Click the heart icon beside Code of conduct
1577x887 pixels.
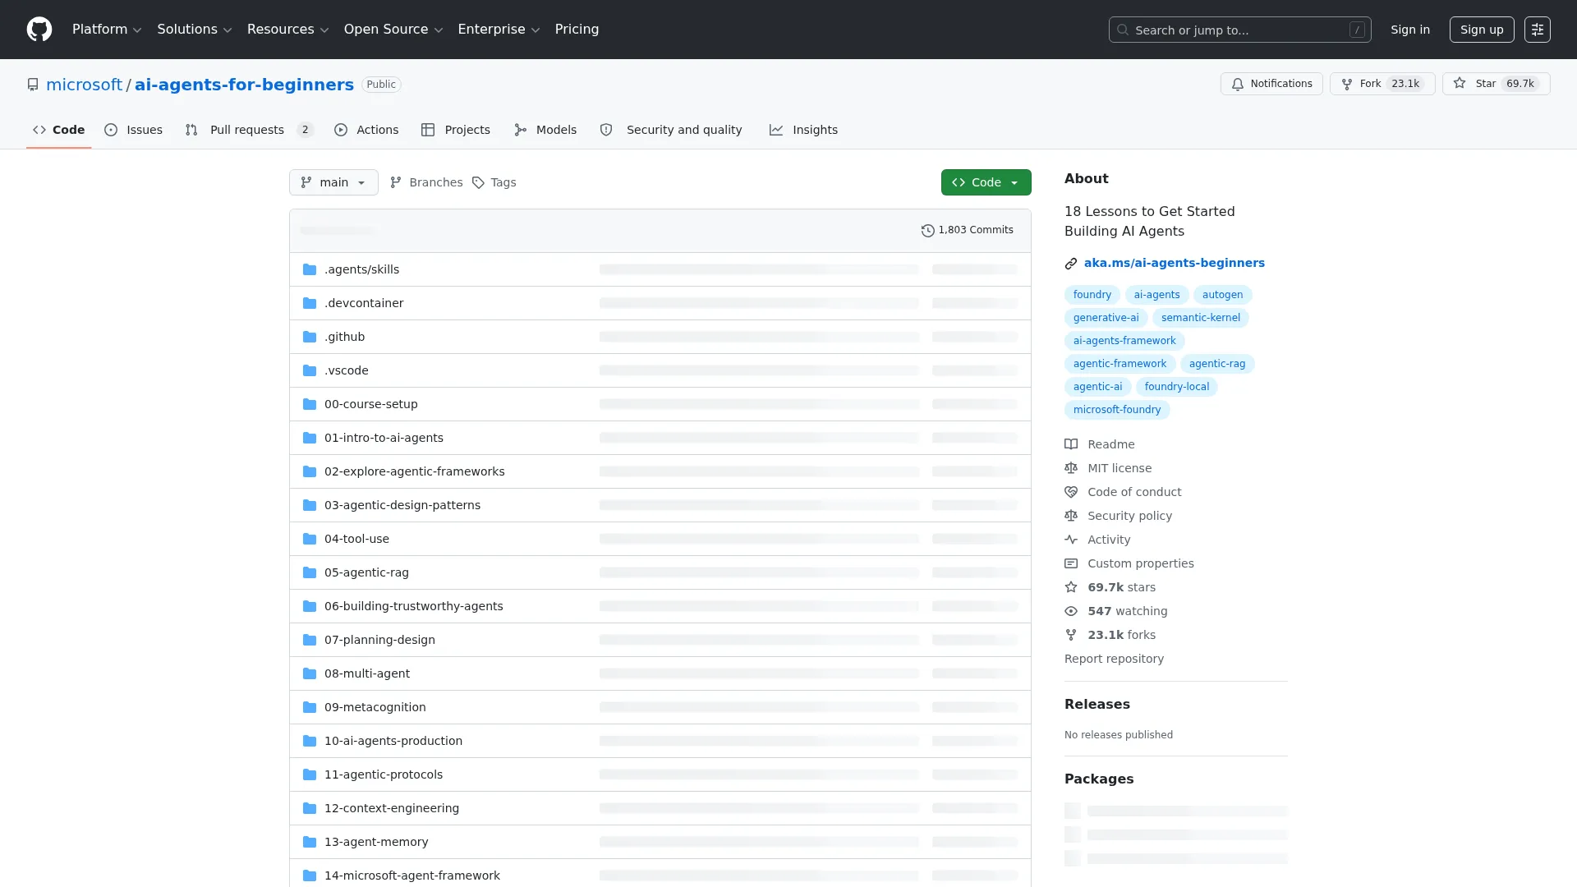tap(1071, 492)
